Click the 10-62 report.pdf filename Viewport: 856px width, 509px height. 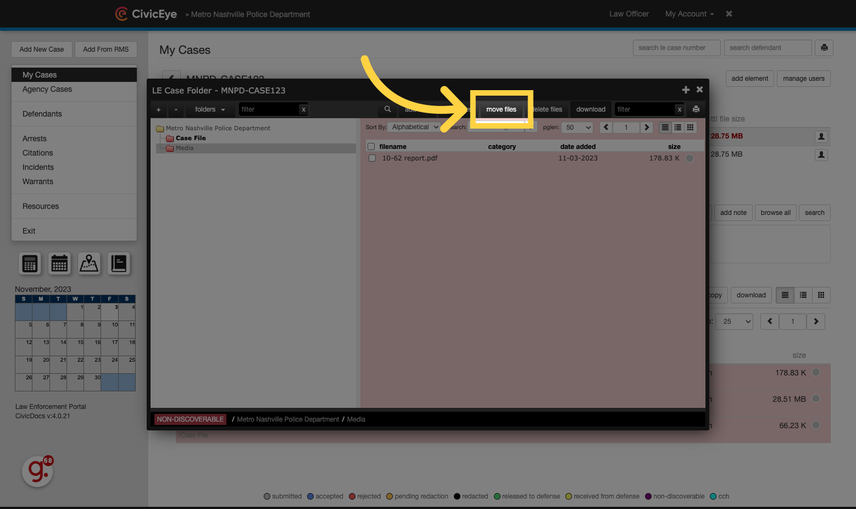pyautogui.click(x=410, y=158)
